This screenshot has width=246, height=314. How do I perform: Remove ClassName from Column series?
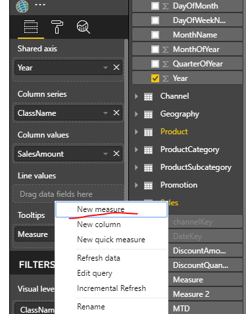[x=116, y=113]
